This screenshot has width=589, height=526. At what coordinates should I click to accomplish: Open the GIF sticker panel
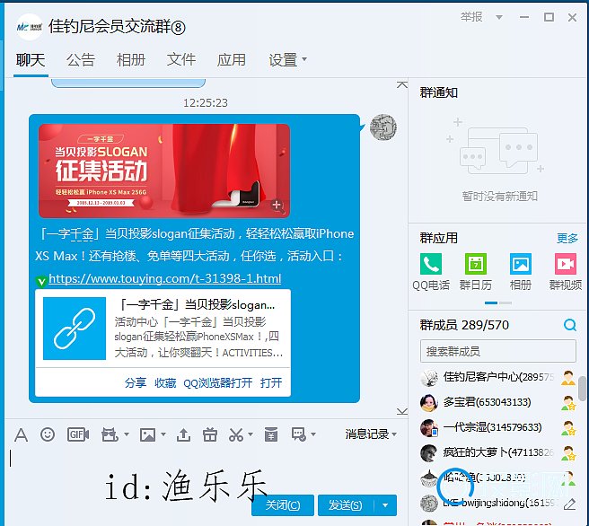(78, 434)
